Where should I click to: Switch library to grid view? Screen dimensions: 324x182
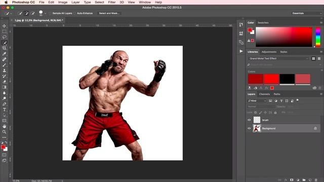(313, 59)
